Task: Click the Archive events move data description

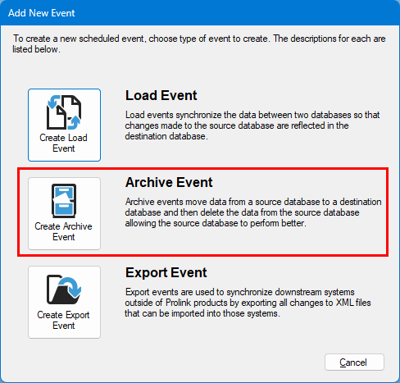Action: click(x=253, y=212)
